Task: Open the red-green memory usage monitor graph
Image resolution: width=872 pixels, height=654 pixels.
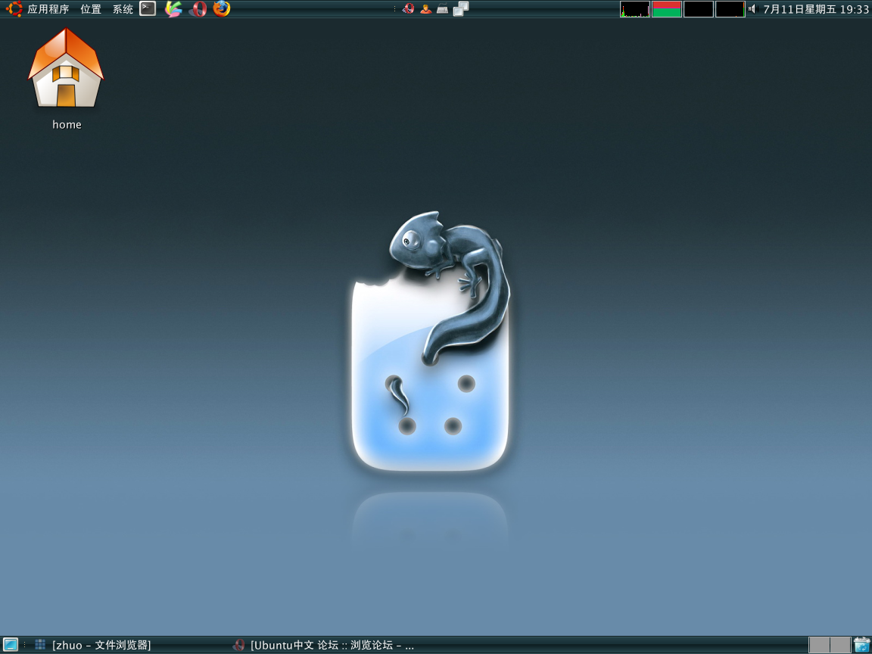Action: tap(667, 9)
